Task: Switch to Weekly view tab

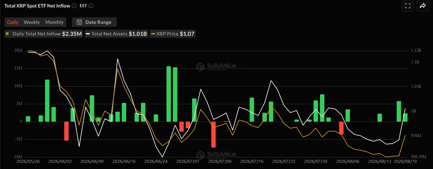Action: (x=32, y=22)
